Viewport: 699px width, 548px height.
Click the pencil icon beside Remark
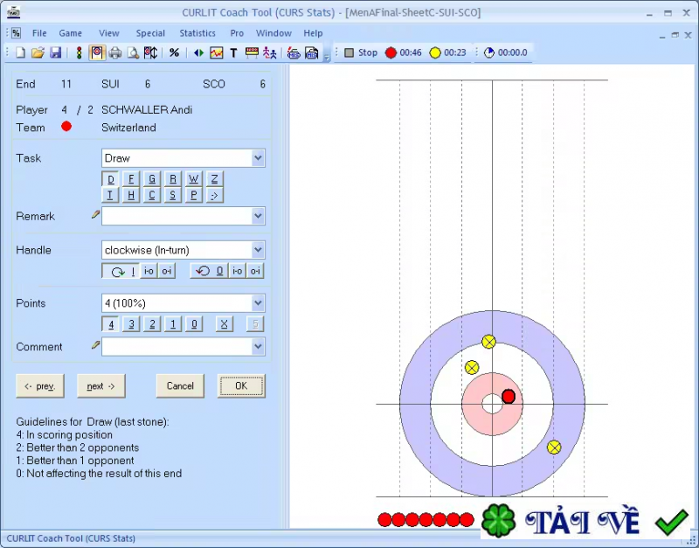click(x=95, y=215)
